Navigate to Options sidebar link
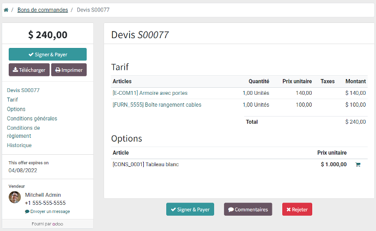 click(x=16, y=109)
